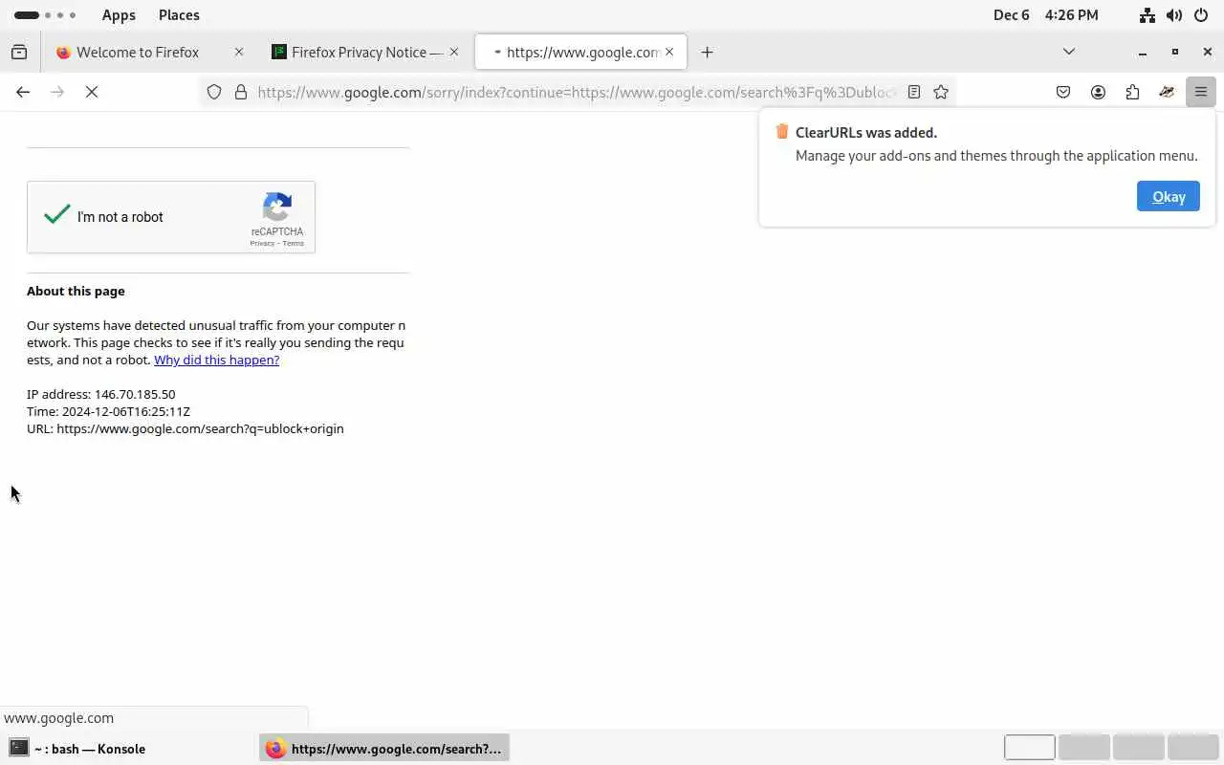Dismiss ClearURLs notification with Okay button
1224x765 pixels.
(1169, 196)
